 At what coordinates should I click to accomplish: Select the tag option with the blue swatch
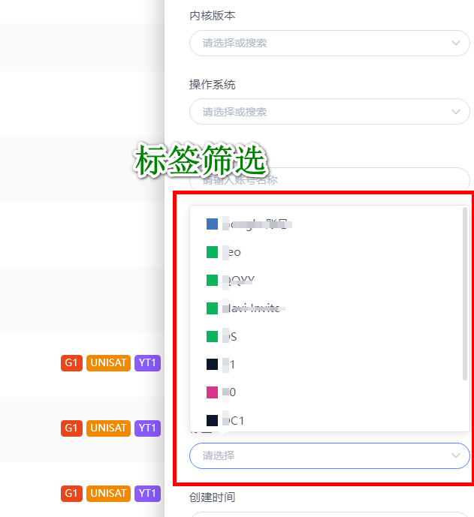pos(248,224)
